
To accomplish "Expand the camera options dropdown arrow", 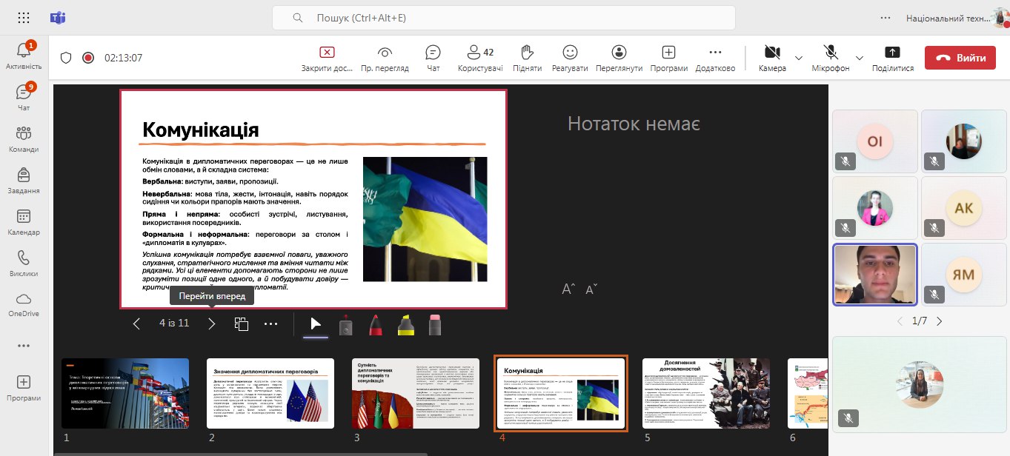I will (x=799, y=58).
